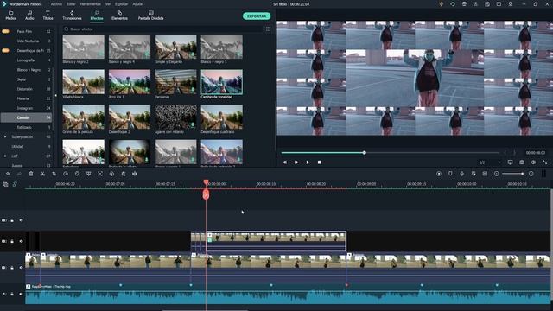Open the Pantalla Dividida tab
This screenshot has width=553, height=311.
click(150, 16)
